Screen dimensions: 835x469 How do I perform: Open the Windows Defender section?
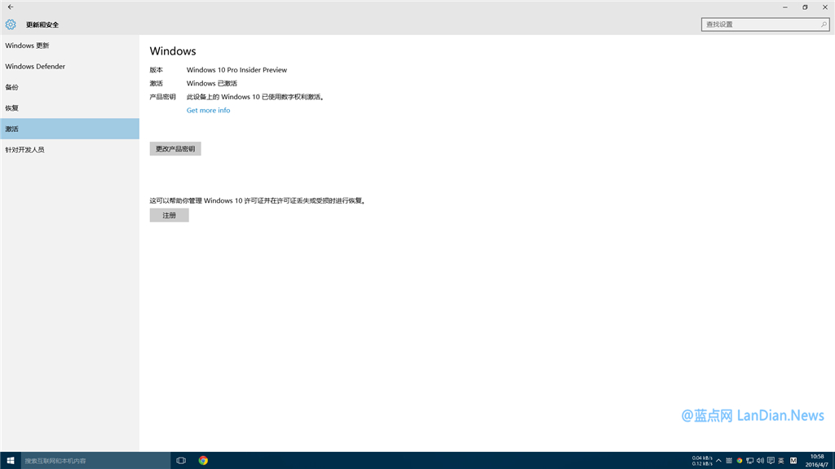[35, 66]
